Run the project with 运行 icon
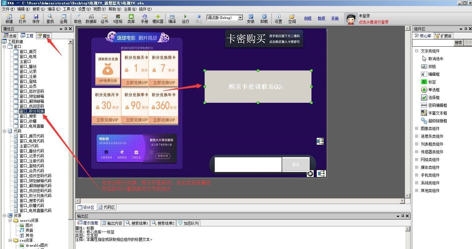The height and width of the screenshot is (249, 472). click(185, 19)
